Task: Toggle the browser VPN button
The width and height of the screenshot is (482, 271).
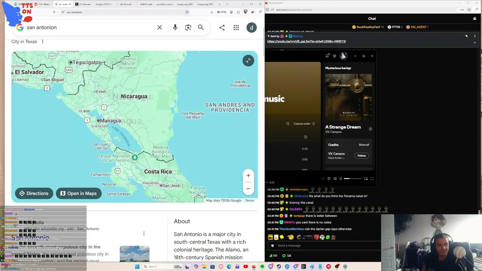Action: coord(221,12)
